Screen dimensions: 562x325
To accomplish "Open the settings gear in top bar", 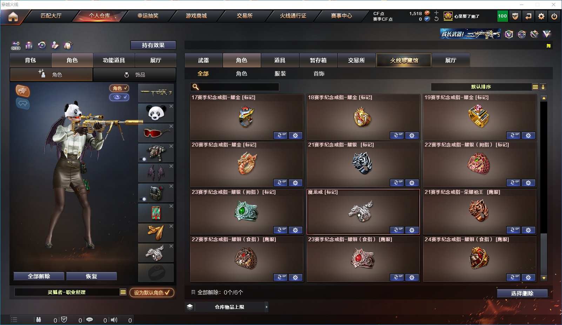I will 541,16.
